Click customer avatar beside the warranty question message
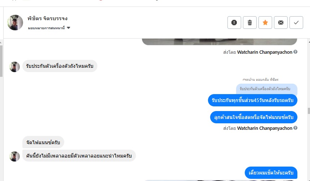This screenshot has height=181, width=310. pyautogui.click(x=15, y=67)
